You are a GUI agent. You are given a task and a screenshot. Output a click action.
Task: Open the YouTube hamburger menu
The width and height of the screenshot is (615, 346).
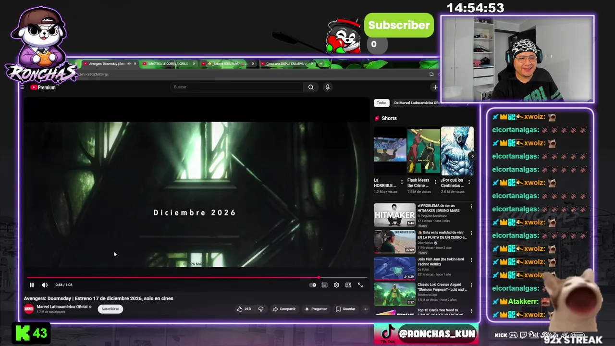(x=22, y=87)
